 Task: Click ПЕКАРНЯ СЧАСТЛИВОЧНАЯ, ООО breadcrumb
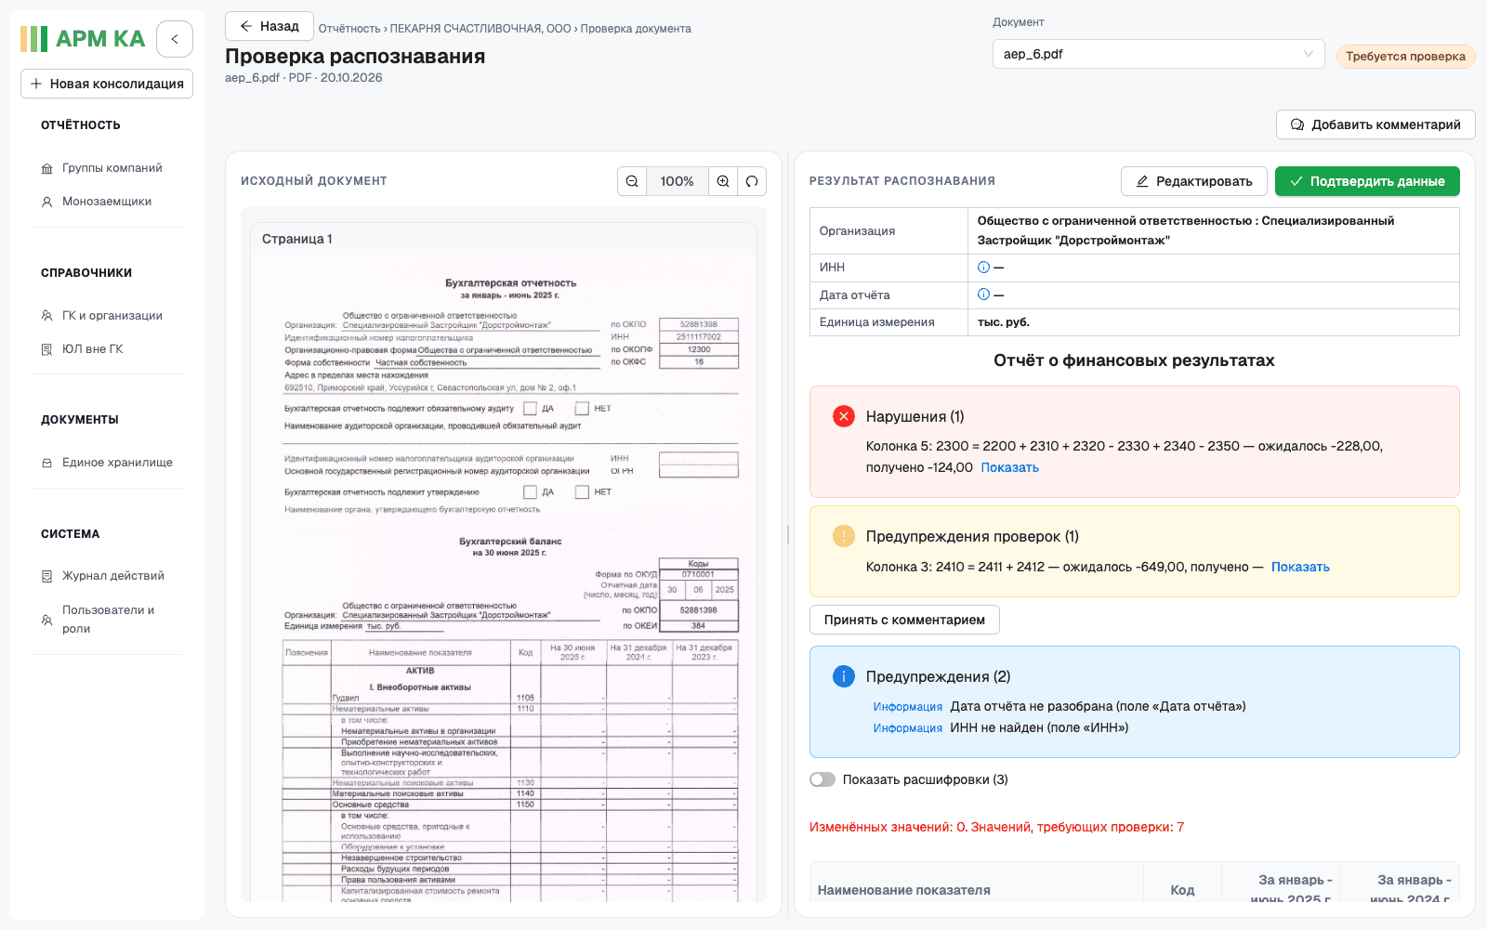(x=480, y=29)
